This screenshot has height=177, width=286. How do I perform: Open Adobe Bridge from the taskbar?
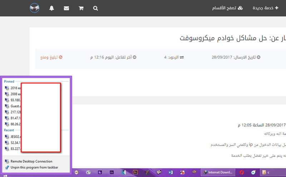coord(135,172)
